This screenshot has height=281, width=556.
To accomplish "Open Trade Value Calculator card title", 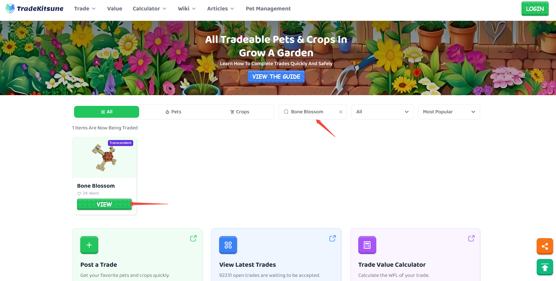I will (392, 265).
